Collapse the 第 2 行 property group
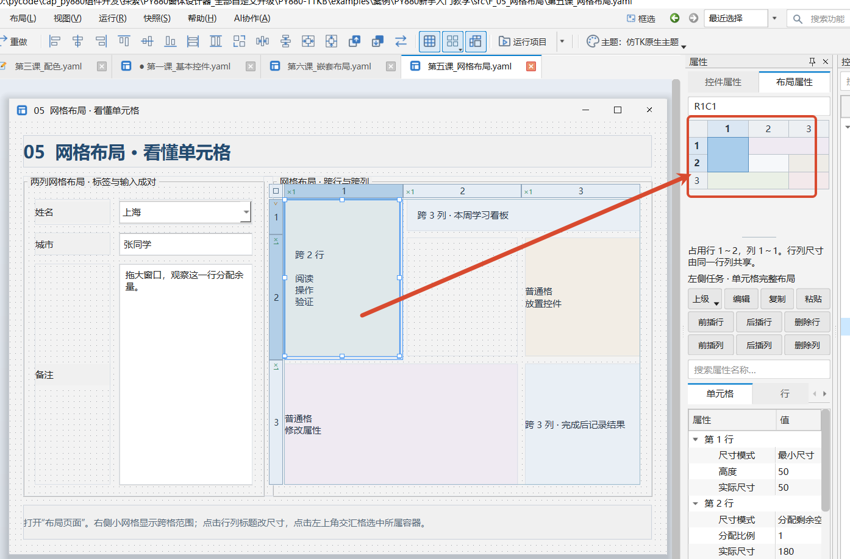The height and width of the screenshot is (559, 850). tap(696, 504)
